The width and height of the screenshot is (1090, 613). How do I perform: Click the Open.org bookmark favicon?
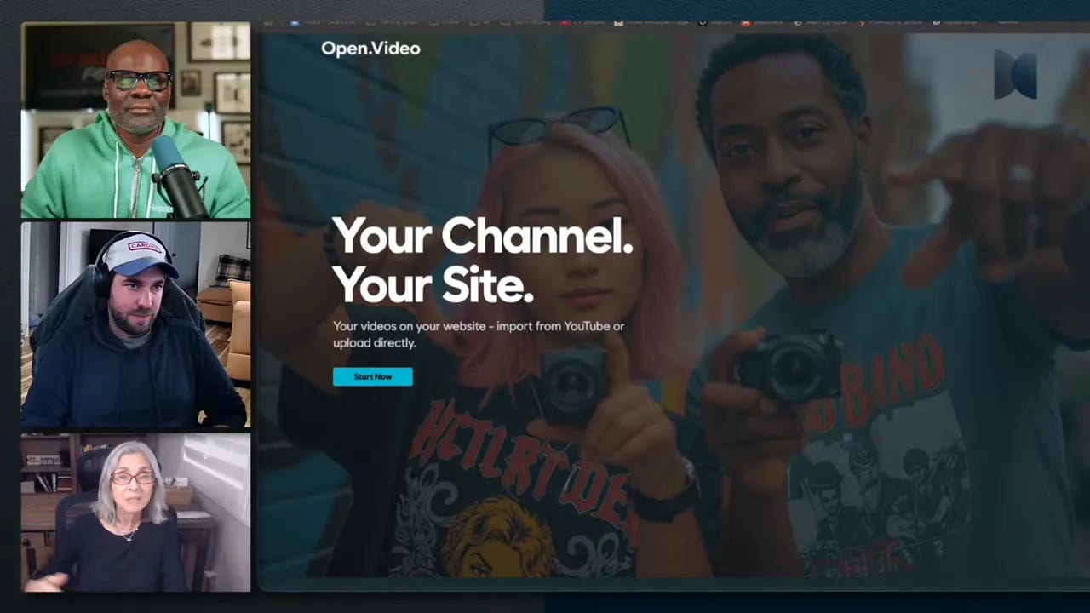(x=936, y=22)
